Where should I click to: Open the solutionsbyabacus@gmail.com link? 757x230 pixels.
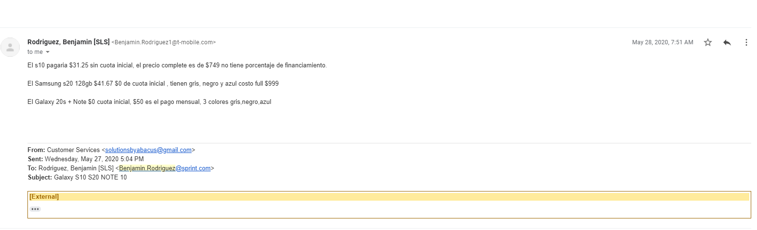coord(148,150)
